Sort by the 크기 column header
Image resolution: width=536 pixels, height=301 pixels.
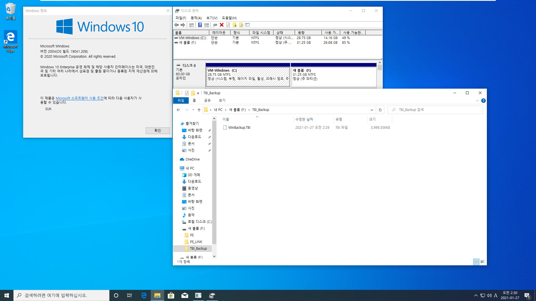pos(379,119)
